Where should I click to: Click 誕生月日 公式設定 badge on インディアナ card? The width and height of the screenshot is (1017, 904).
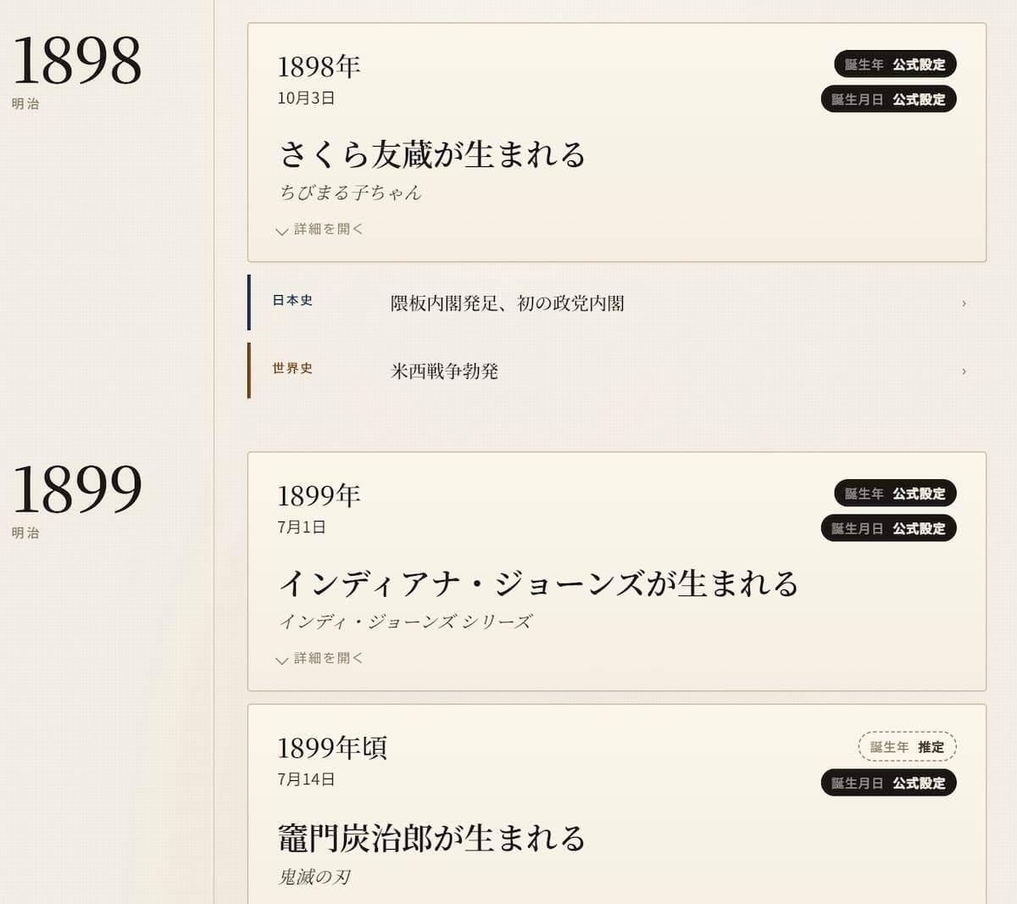tap(888, 528)
